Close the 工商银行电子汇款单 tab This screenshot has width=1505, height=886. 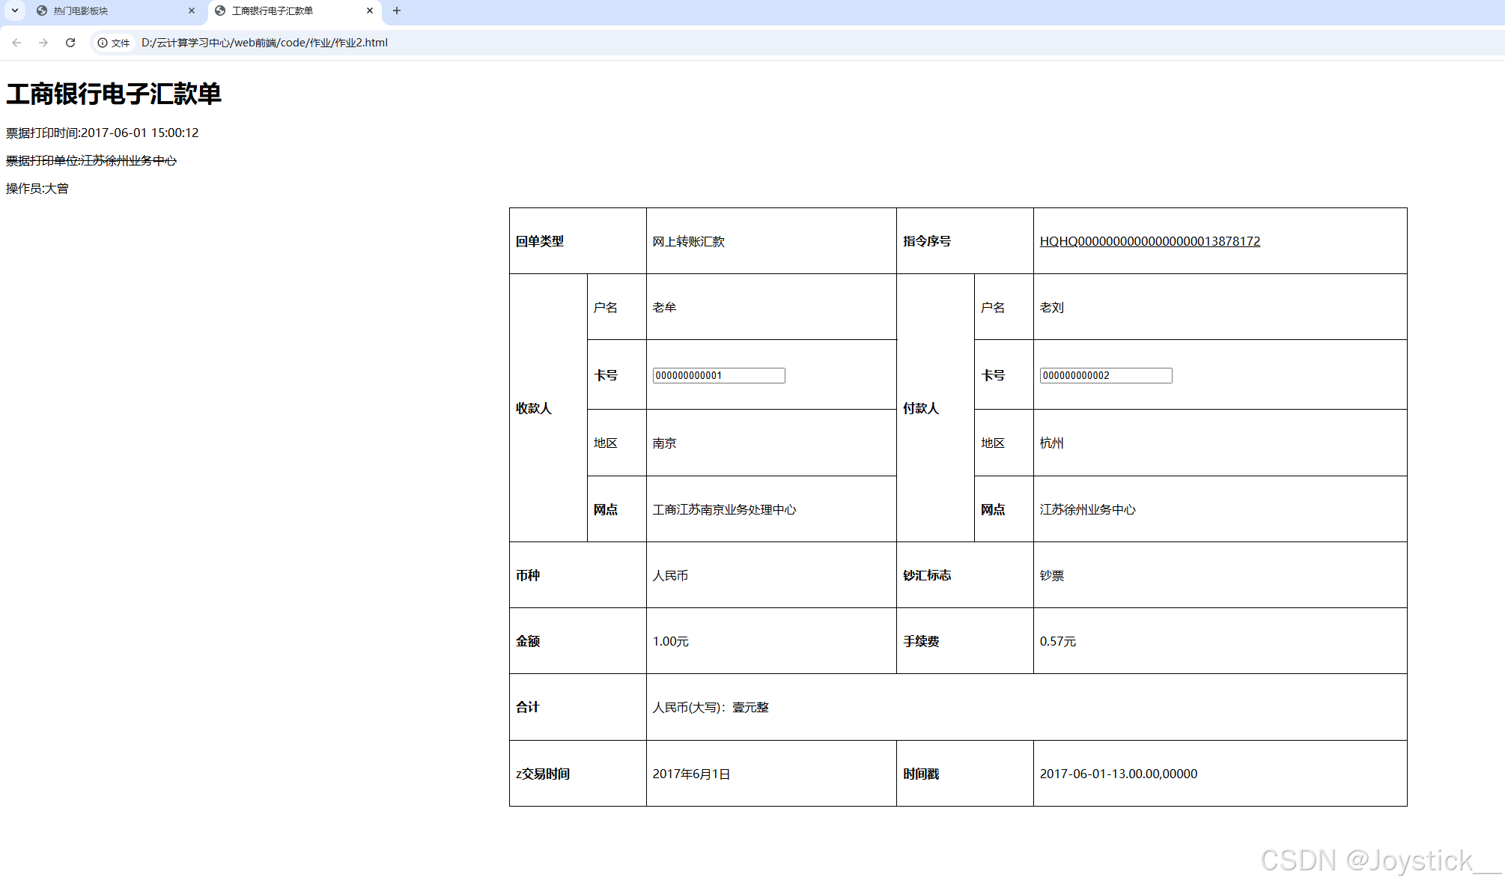370,10
